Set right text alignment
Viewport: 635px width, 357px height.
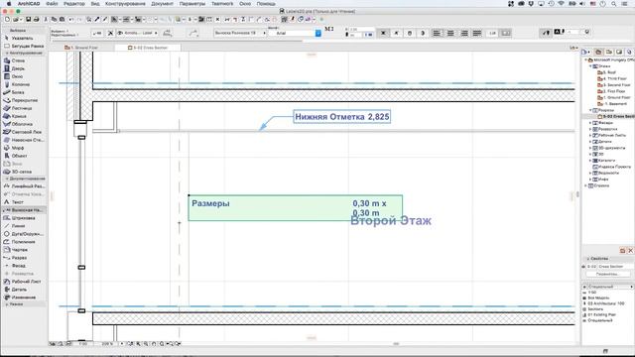(x=464, y=33)
